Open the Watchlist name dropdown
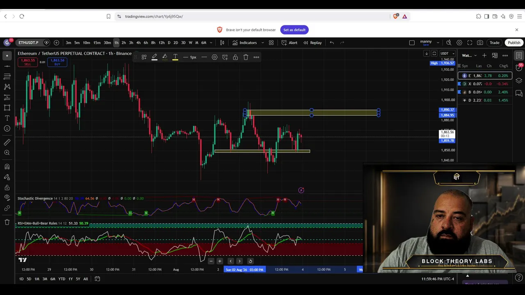This screenshot has width=525, height=295. click(x=469, y=55)
